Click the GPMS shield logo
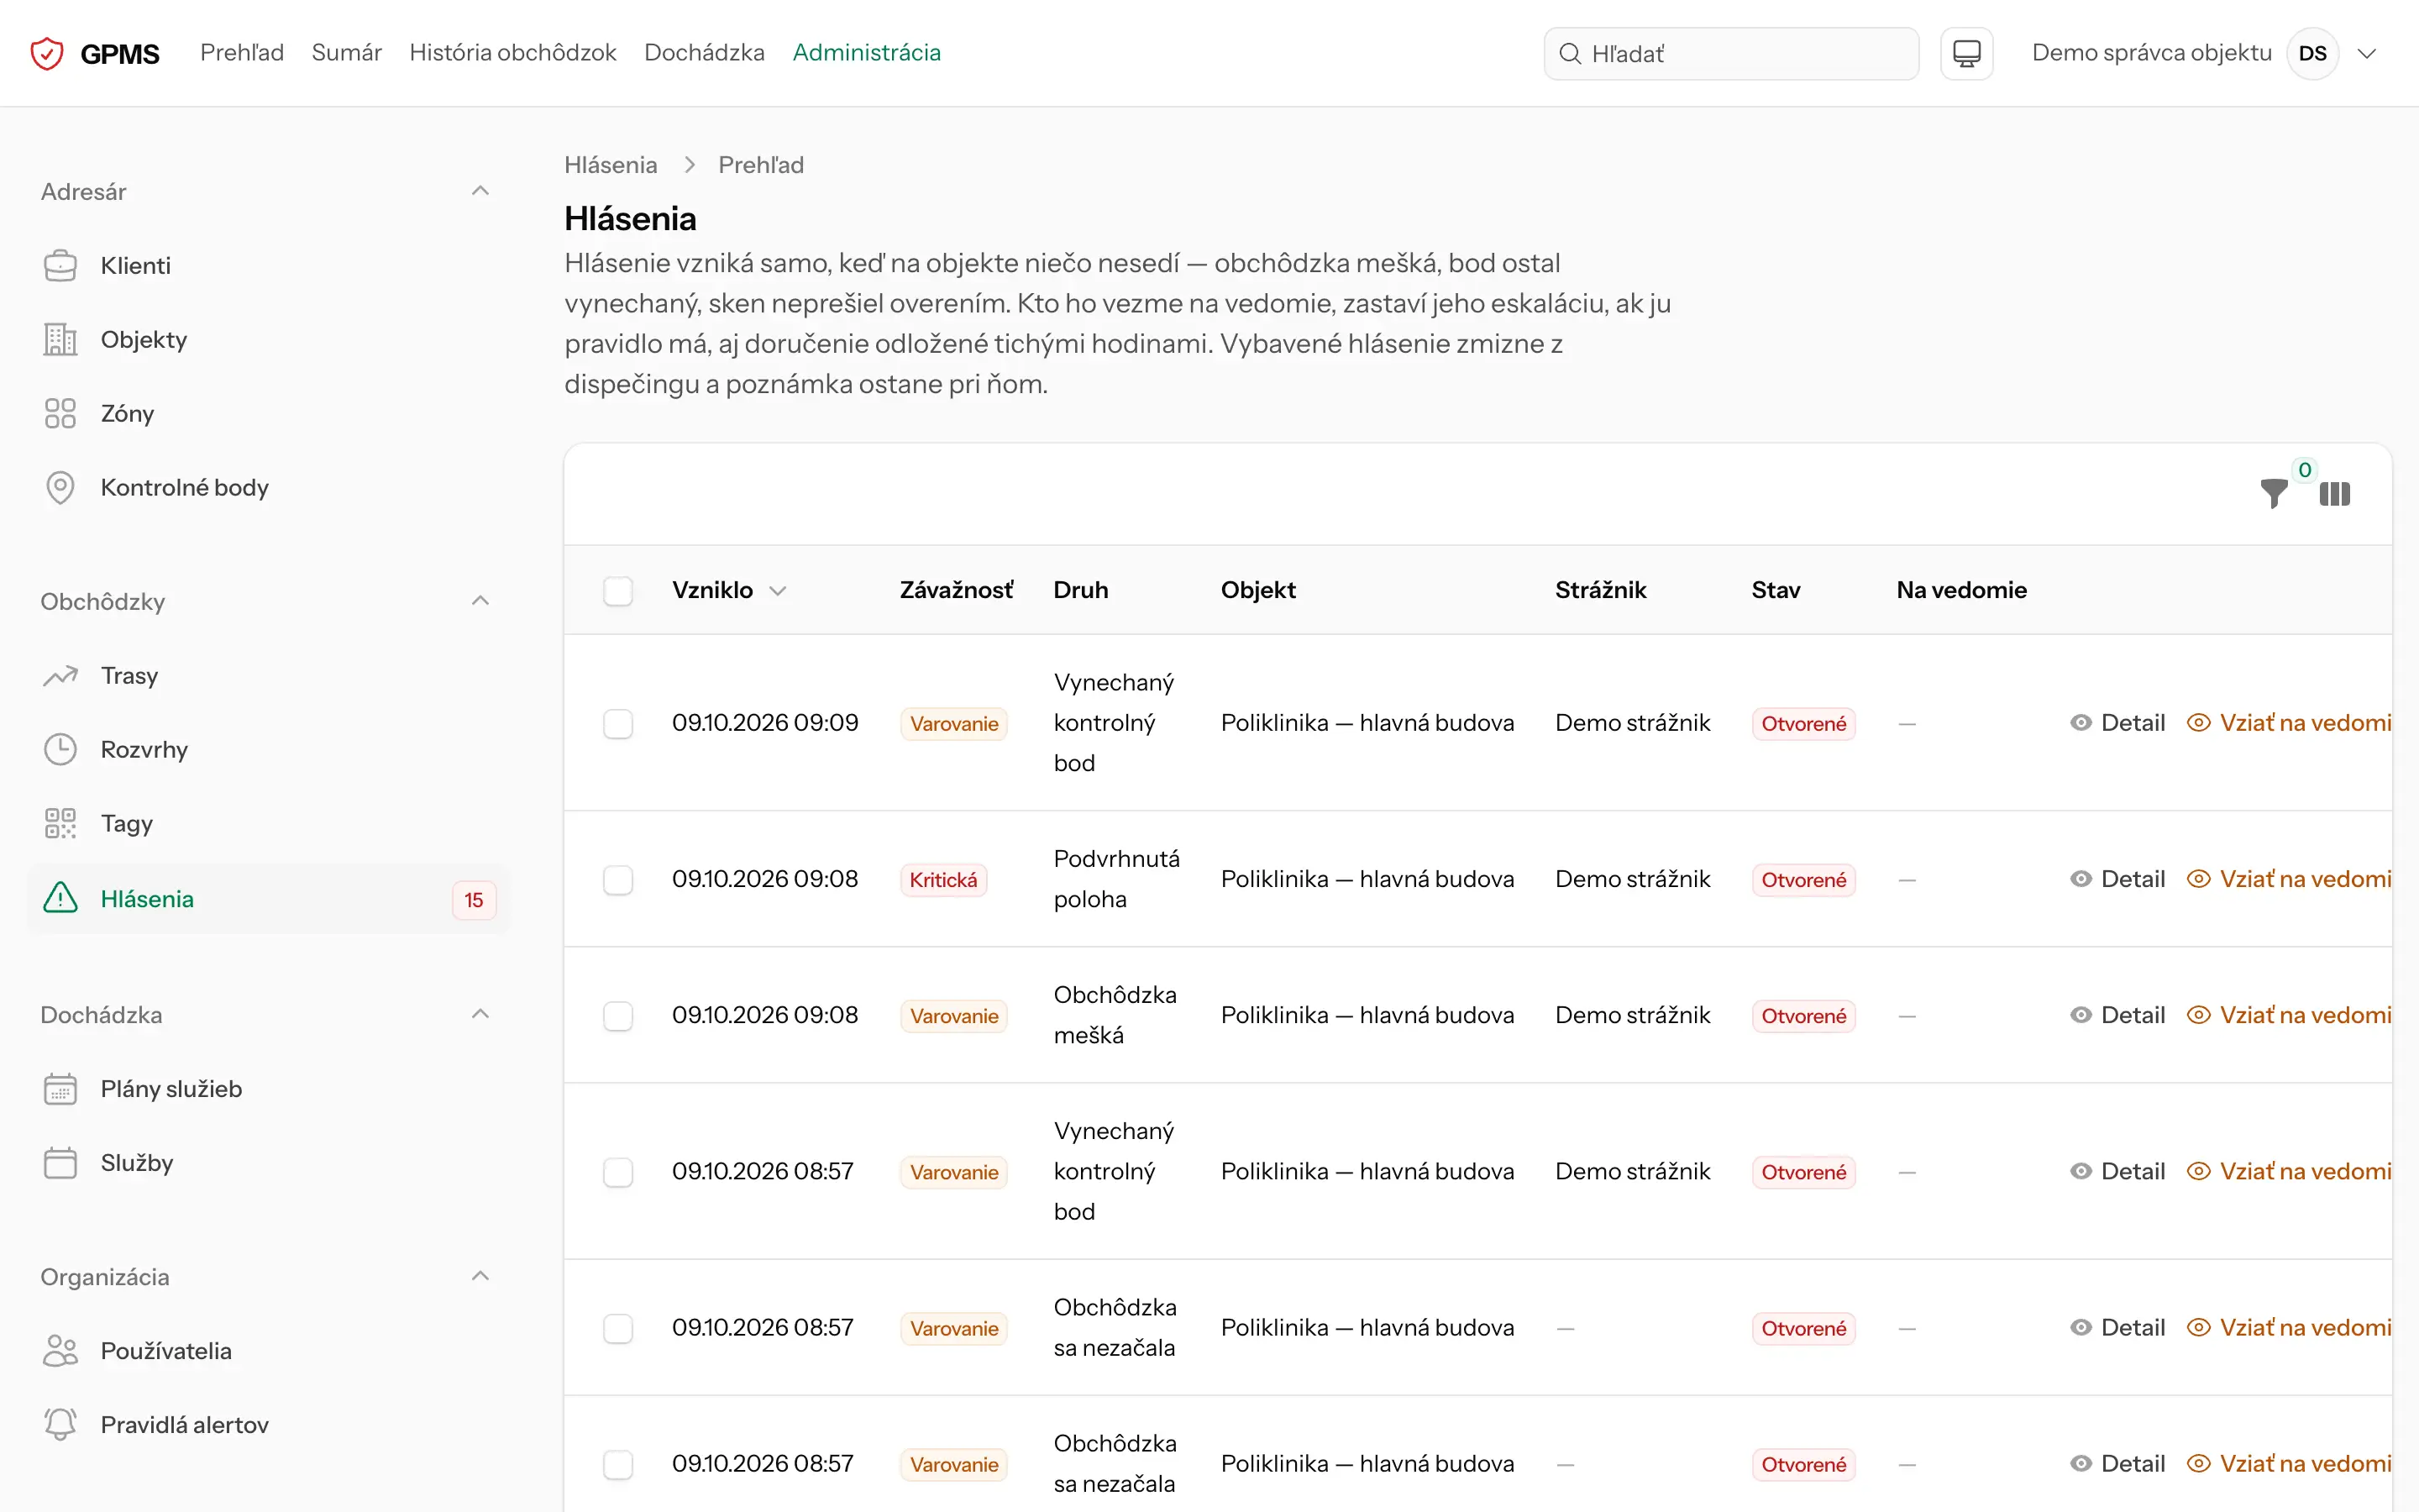Image resolution: width=2419 pixels, height=1512 pixels. pos(46,53)
